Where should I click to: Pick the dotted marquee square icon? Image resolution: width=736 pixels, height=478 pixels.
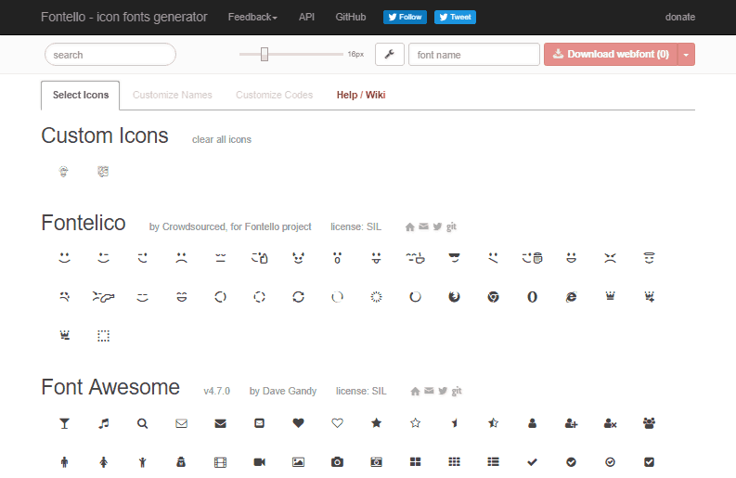pyautogui.click(x=103, y=336)
